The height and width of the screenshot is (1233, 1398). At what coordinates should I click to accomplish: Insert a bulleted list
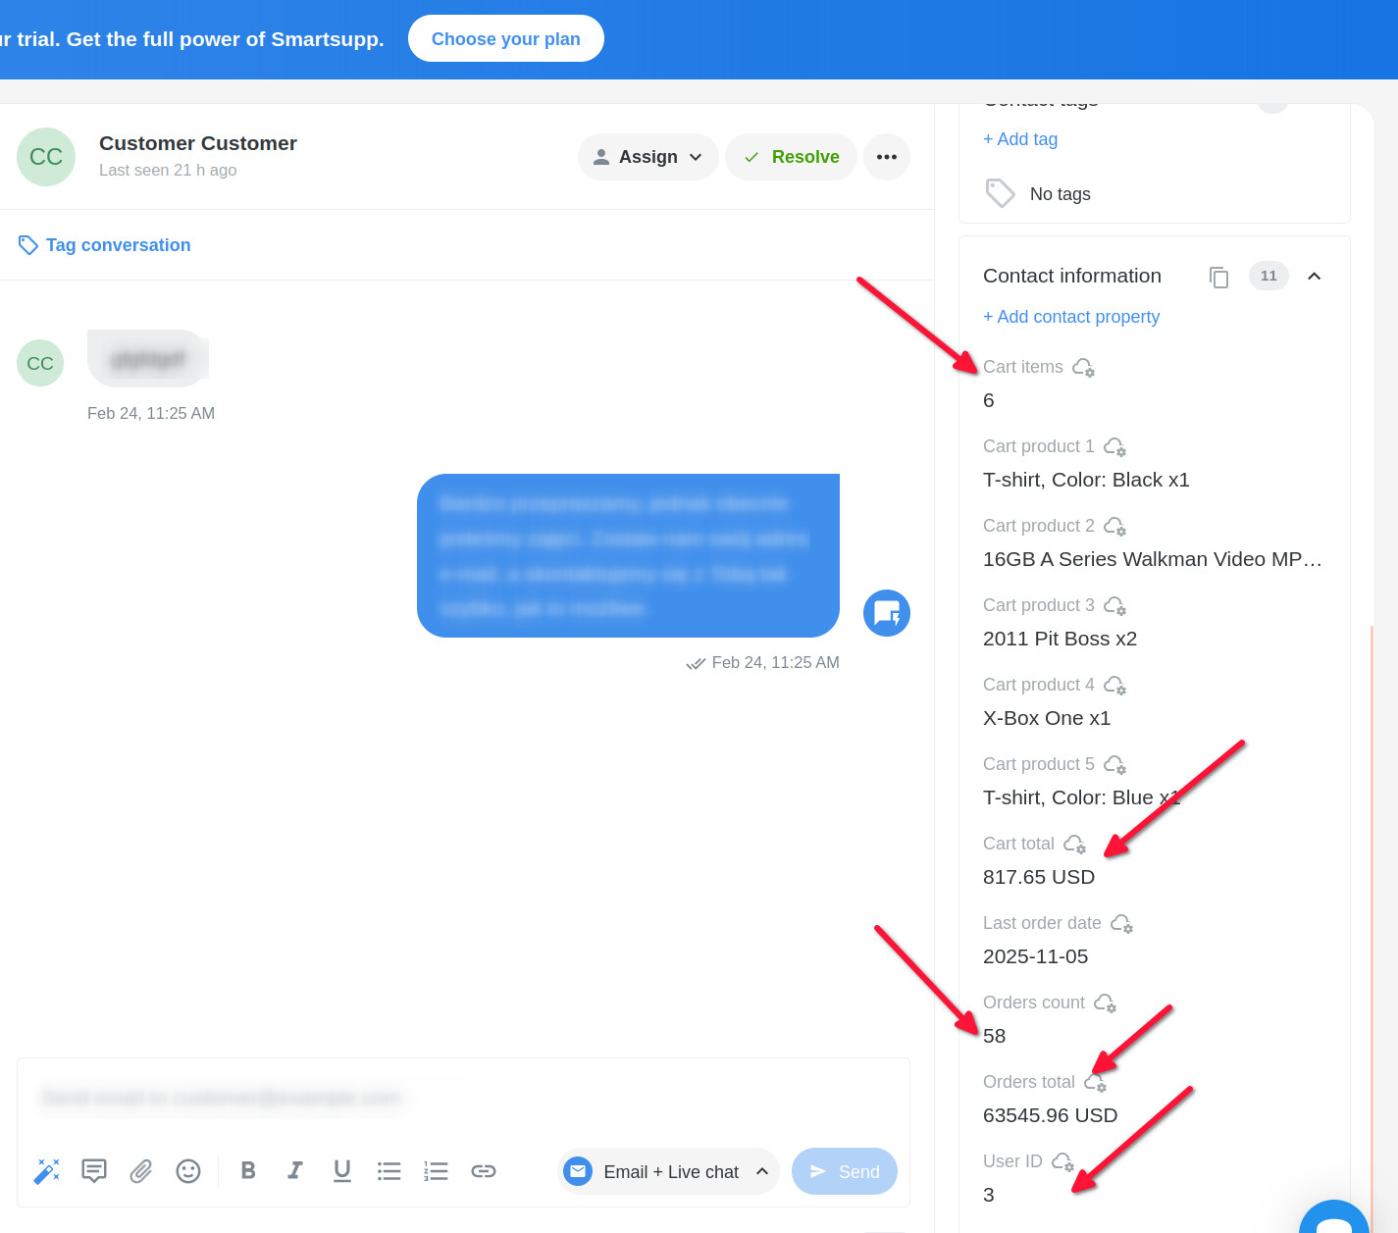coord(389,1171)
